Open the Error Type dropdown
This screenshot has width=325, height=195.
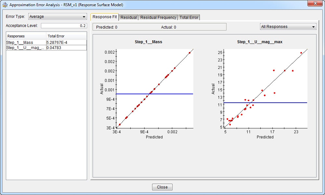coord(57,17)
